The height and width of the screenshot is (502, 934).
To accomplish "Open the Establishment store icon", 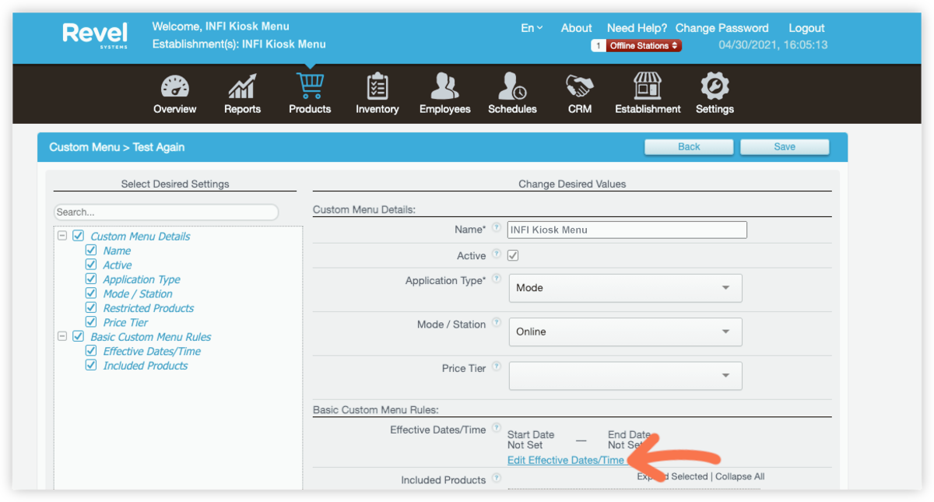I will (x=648, y=87).
